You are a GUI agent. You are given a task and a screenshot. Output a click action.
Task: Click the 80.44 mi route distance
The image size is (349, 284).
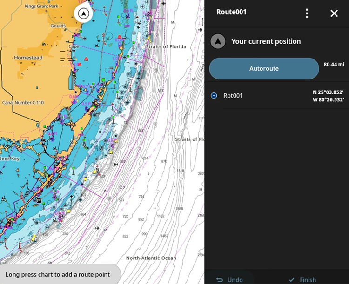click(x=334, y=64)
